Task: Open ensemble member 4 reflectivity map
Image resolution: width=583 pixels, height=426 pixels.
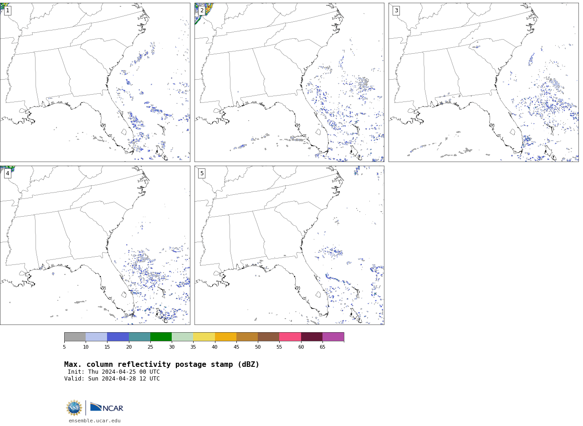Action: click(x=95, y=245)
